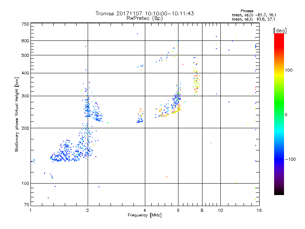Click y-axis tick label '600'
Viewport: 305px width, 229px height.
point(25,41)
